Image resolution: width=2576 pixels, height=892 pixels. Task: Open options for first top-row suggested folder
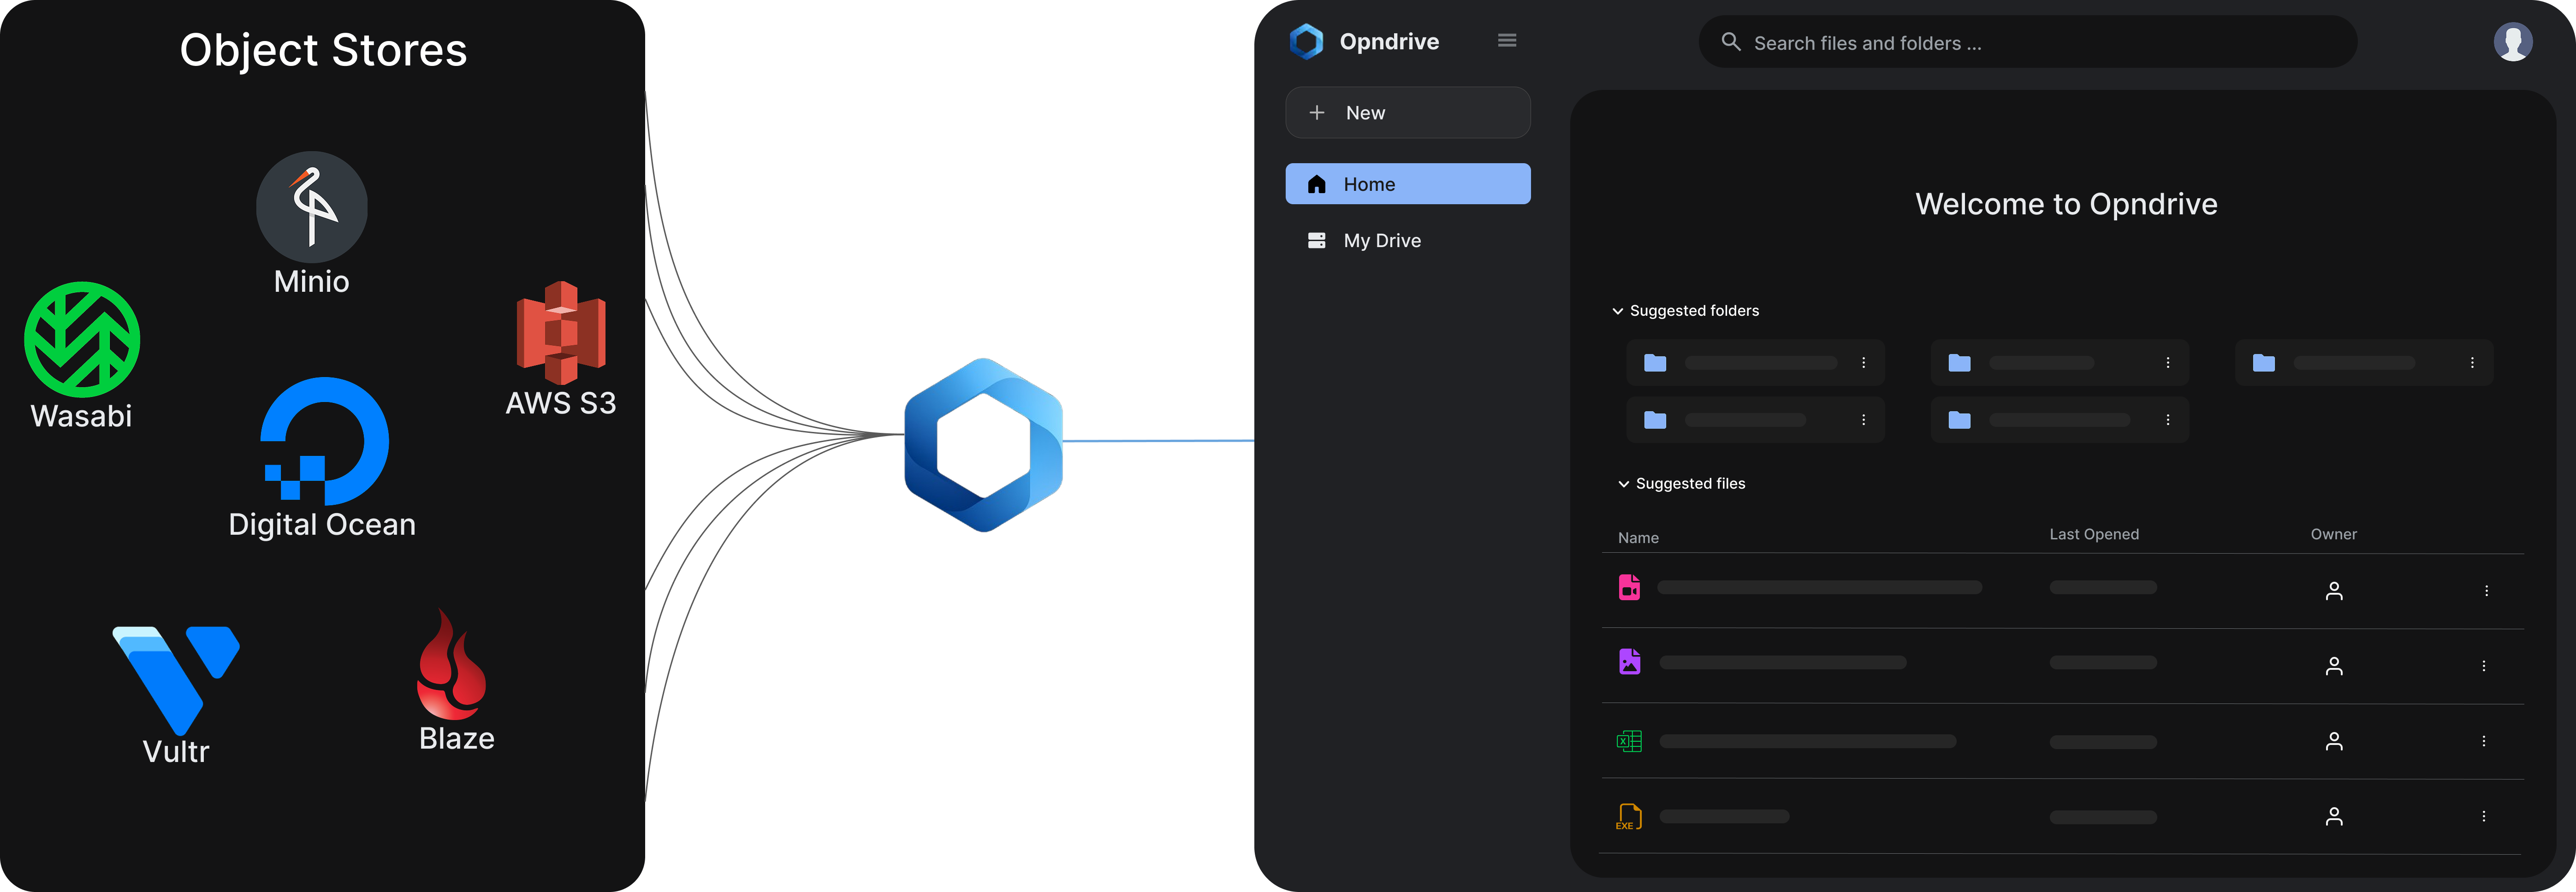click(x=1863, y=363)
